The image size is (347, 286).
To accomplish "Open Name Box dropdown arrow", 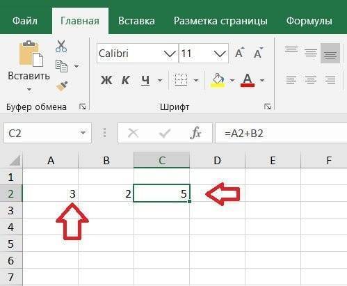I will [83, 133].
